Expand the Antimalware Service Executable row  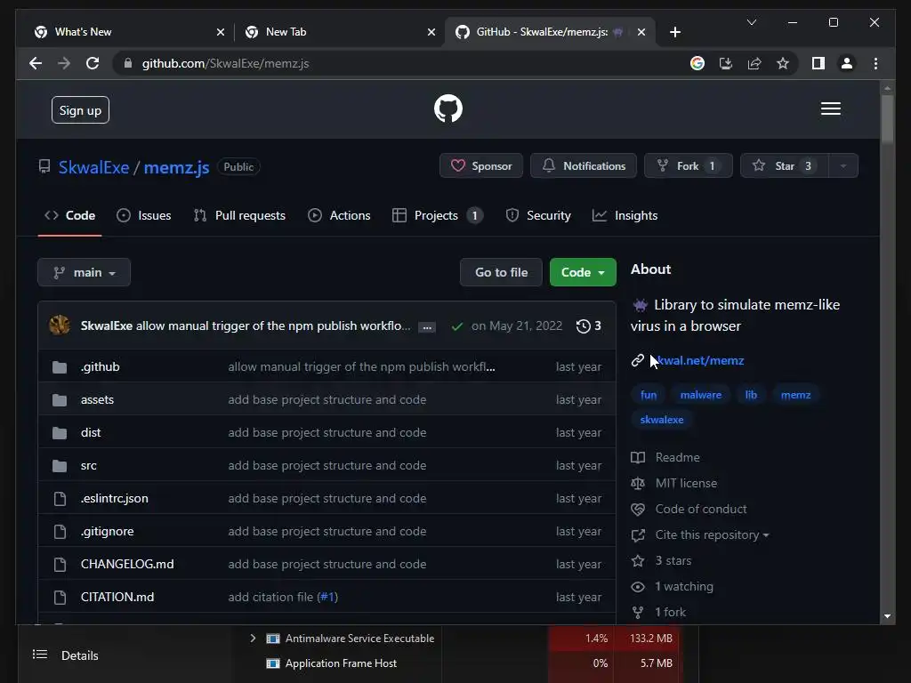point(253,638)
